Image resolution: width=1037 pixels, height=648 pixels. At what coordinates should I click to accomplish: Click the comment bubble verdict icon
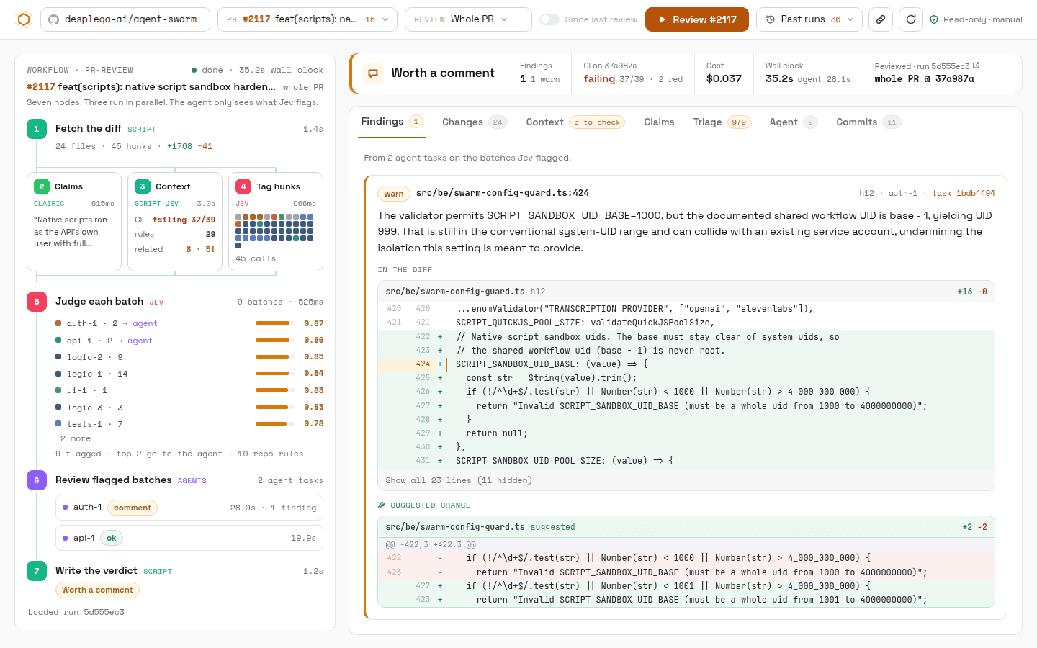pos(373,73)
